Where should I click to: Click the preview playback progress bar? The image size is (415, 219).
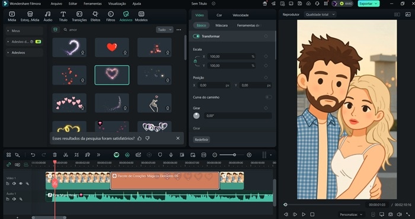pos(322,204)
